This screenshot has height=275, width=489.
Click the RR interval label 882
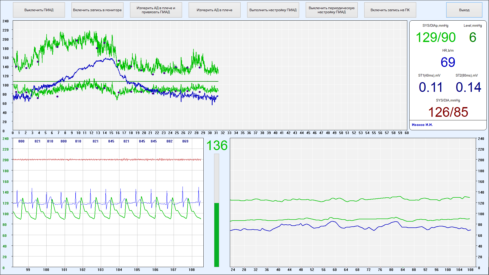coord(170,141)
